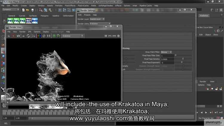This screenshot has width=224, height=126.
Task: Click the PRT SVR shelf icon
Action: click(29, 21)
